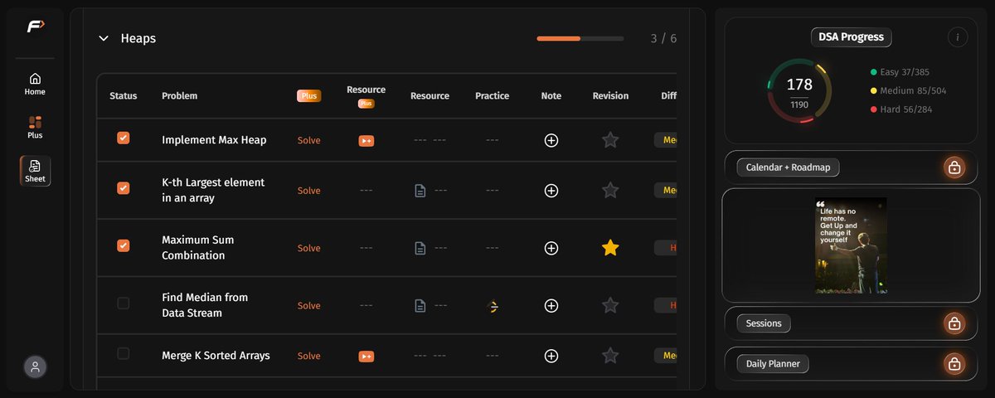
Task: Click Hard 56/284 legend entry
Action: pos(900,109)
